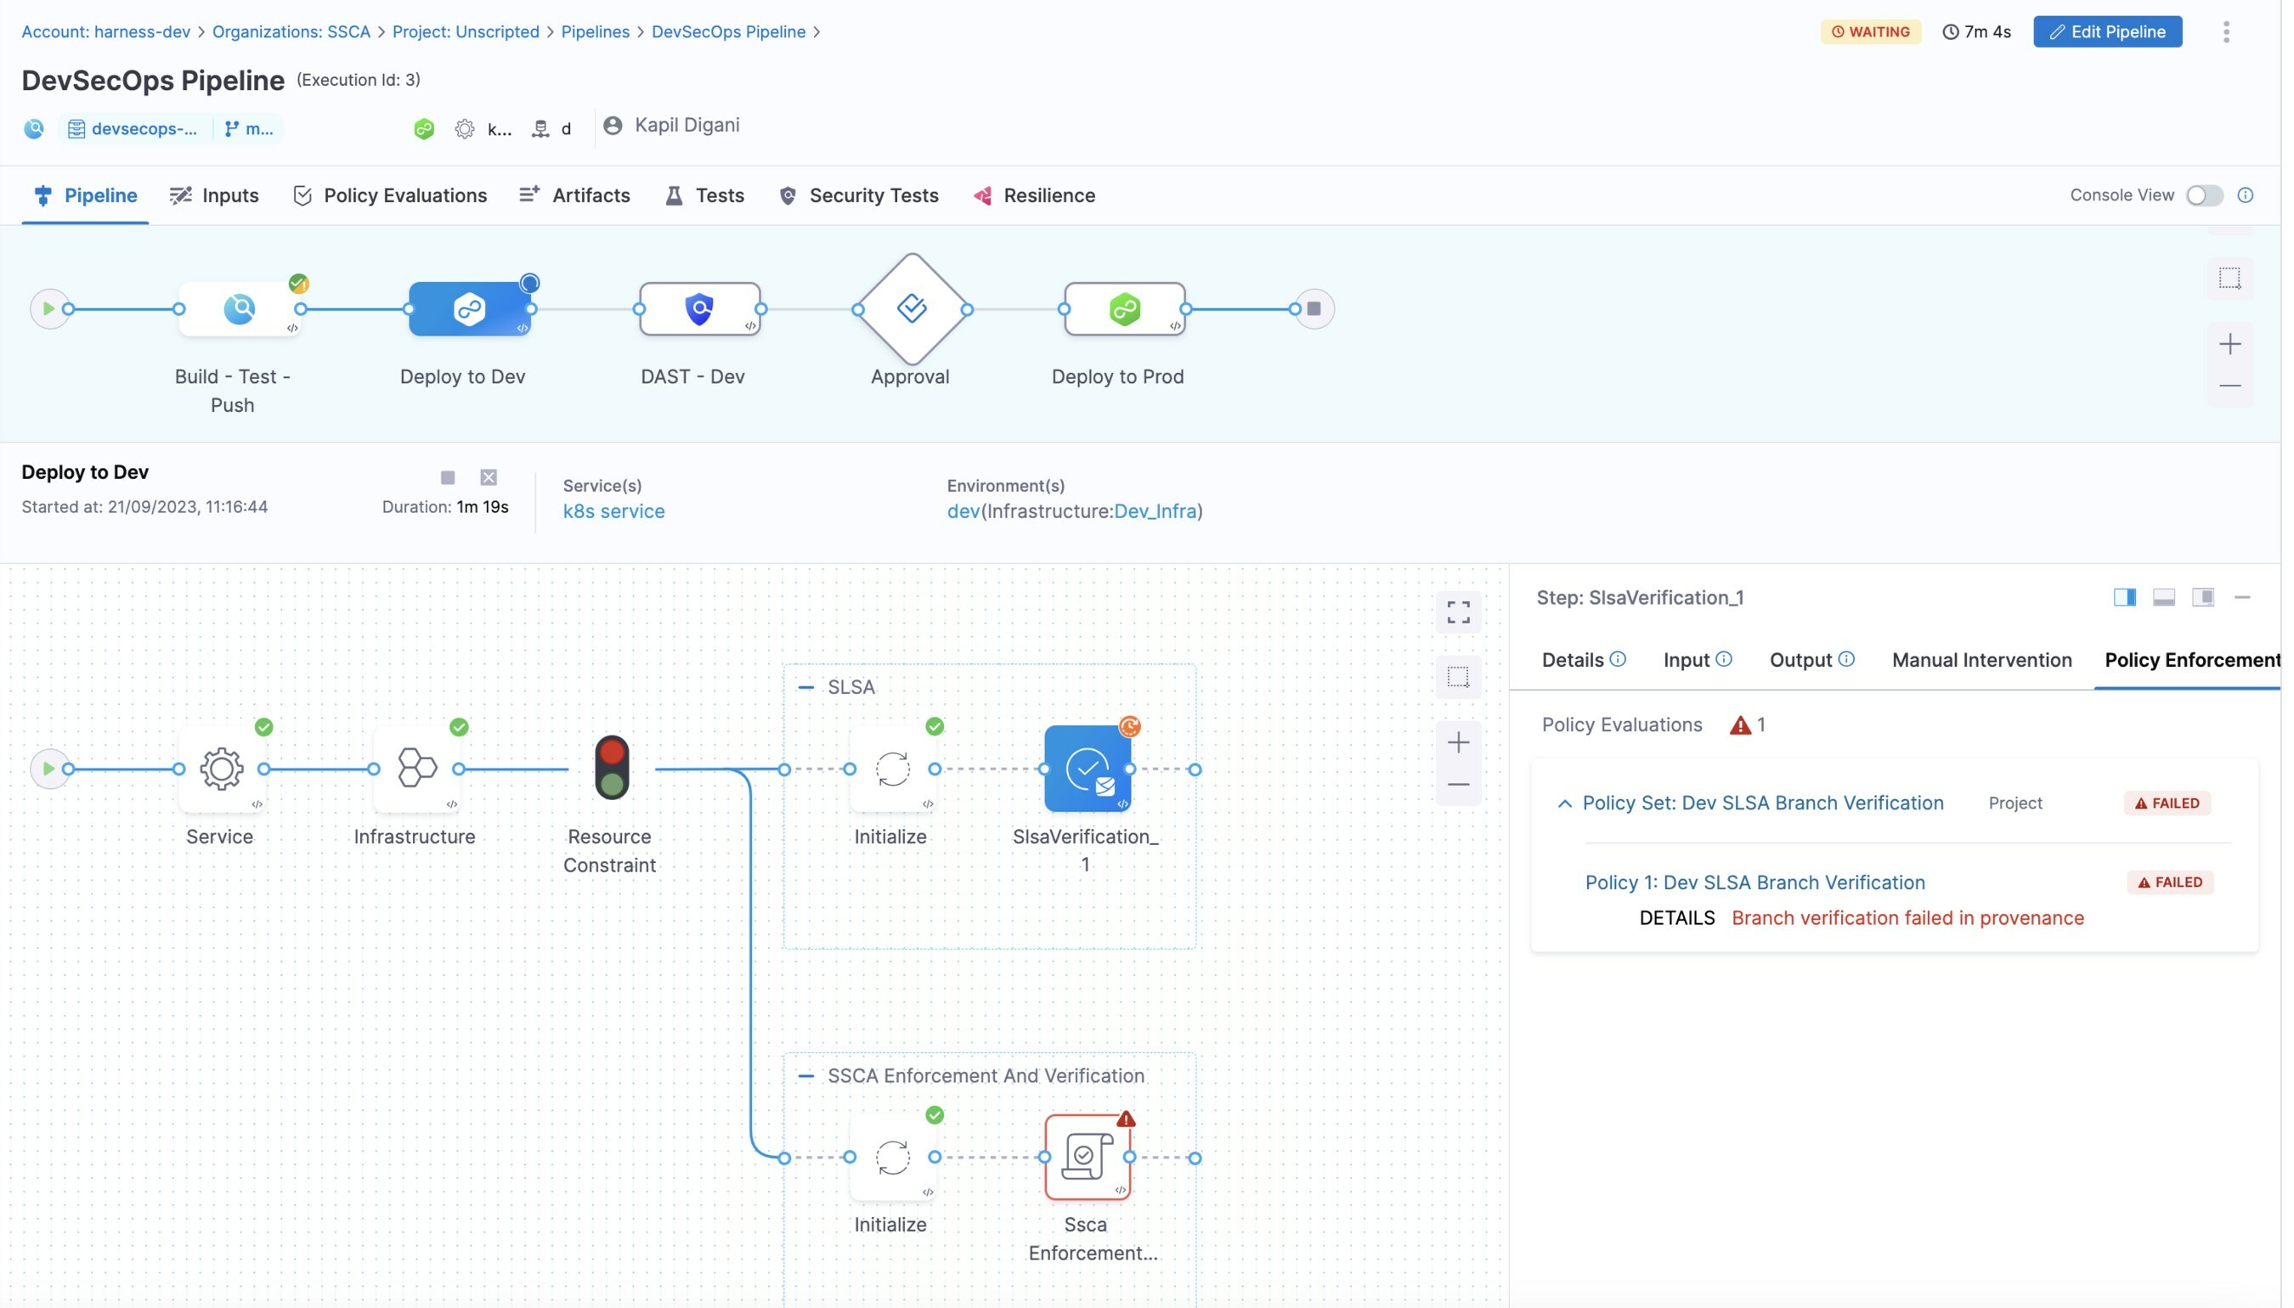Open the Approval stage diamond node
Screen dimensions: 2294x1308
pos(911,309)
